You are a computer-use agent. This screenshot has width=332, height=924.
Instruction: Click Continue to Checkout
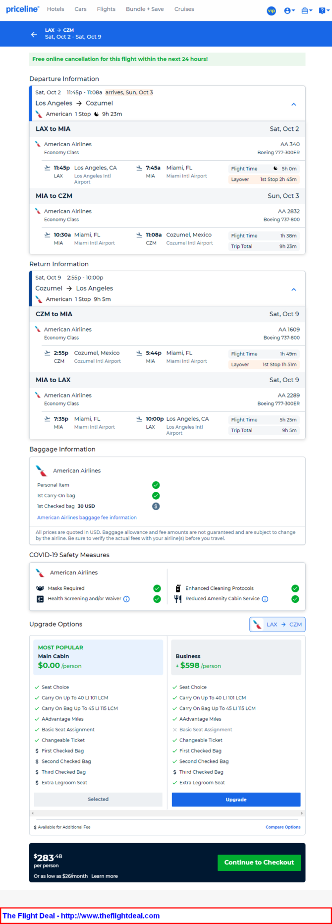pyautogui.click(x=259, y=863)
